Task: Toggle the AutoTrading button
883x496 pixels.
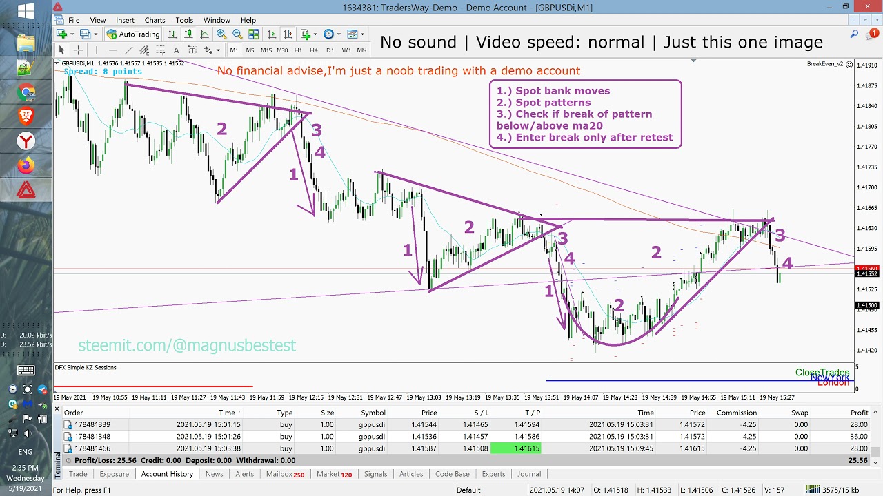Action: (133, 34)
